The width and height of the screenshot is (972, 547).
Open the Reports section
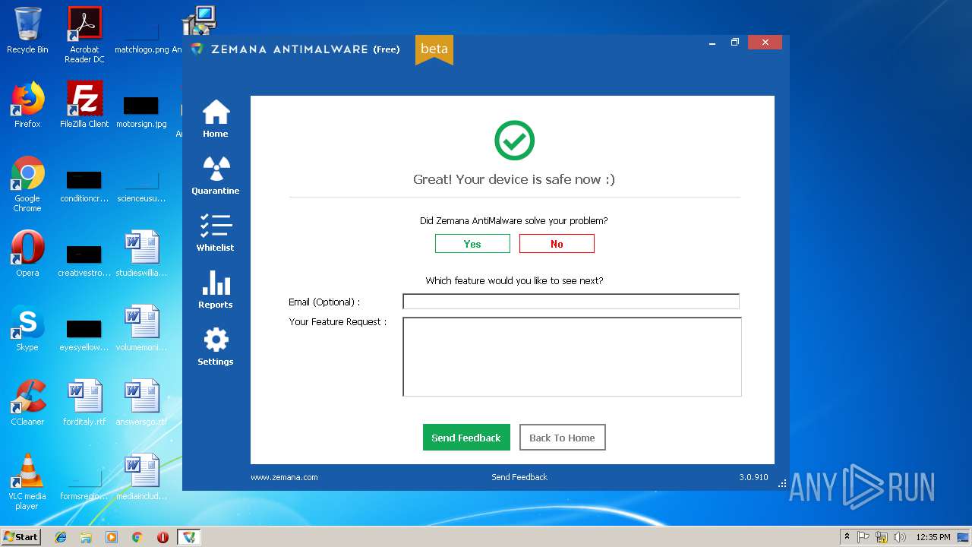coord(216,289)
